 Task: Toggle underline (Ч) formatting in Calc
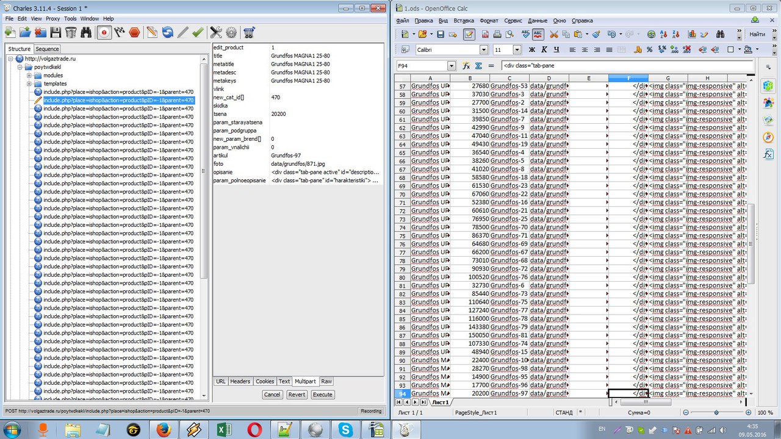click(x=556, y=50)
